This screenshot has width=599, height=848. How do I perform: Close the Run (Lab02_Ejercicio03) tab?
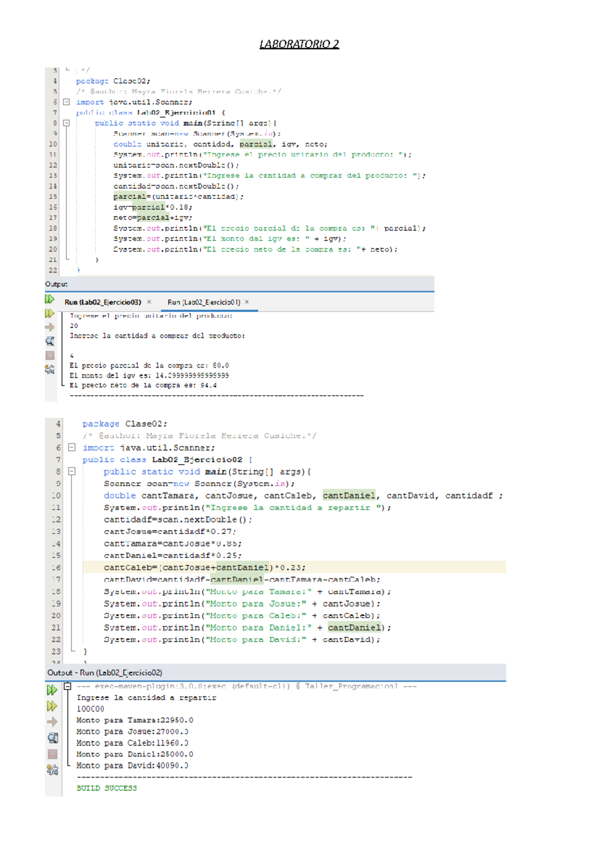coord(149,302)
